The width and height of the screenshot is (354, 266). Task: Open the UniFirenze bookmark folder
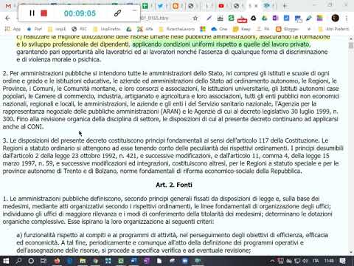click(107, 29)
